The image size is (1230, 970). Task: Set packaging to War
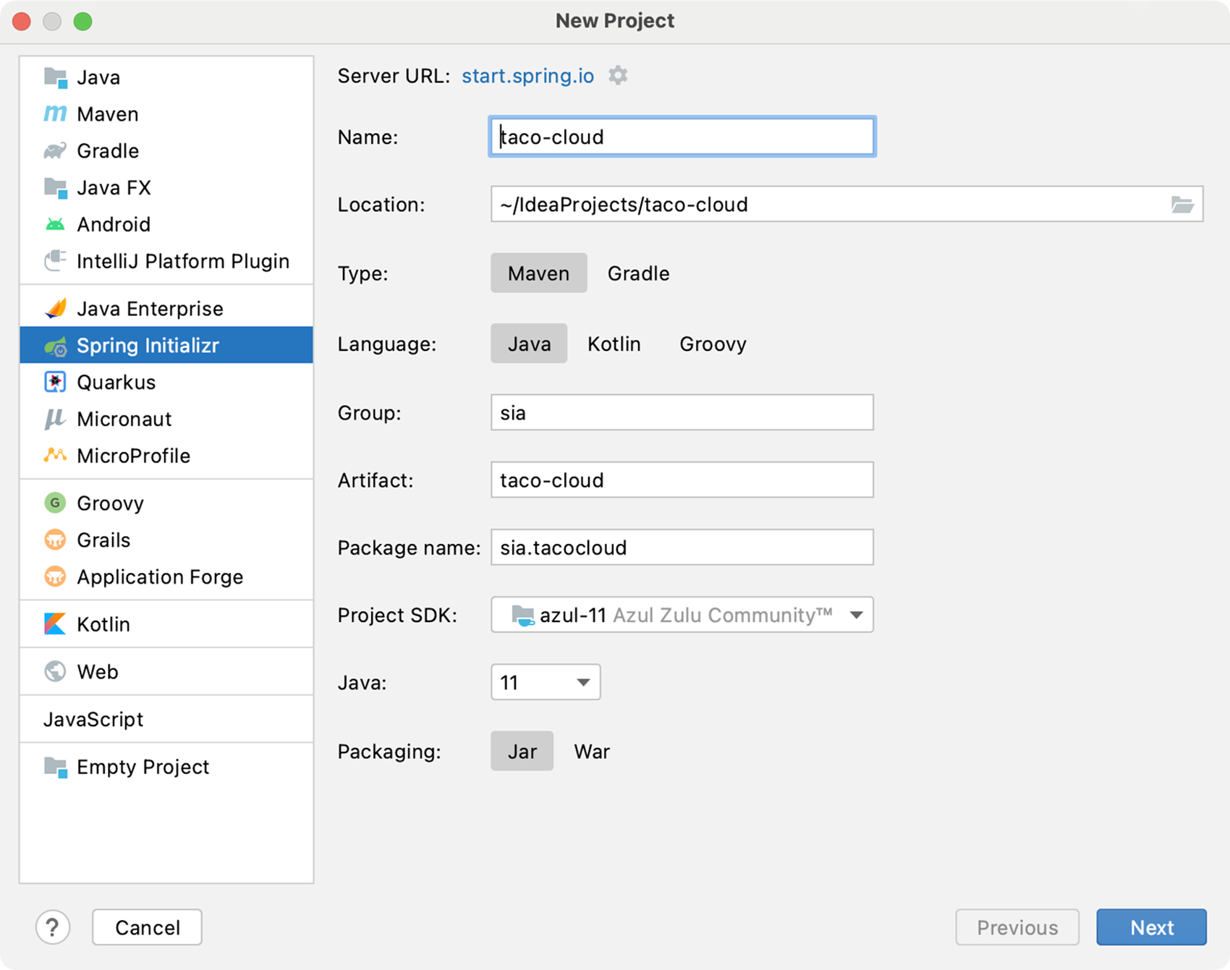click(x=592, y=752)
